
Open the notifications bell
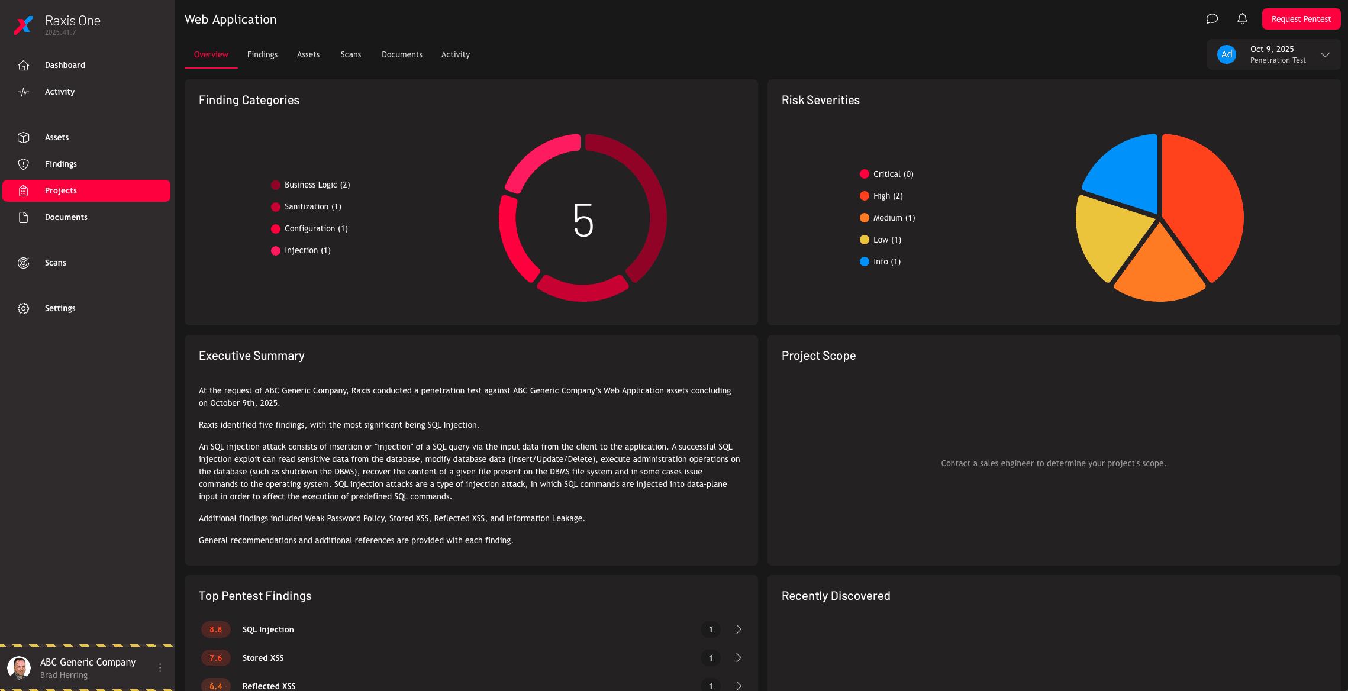1242,19
